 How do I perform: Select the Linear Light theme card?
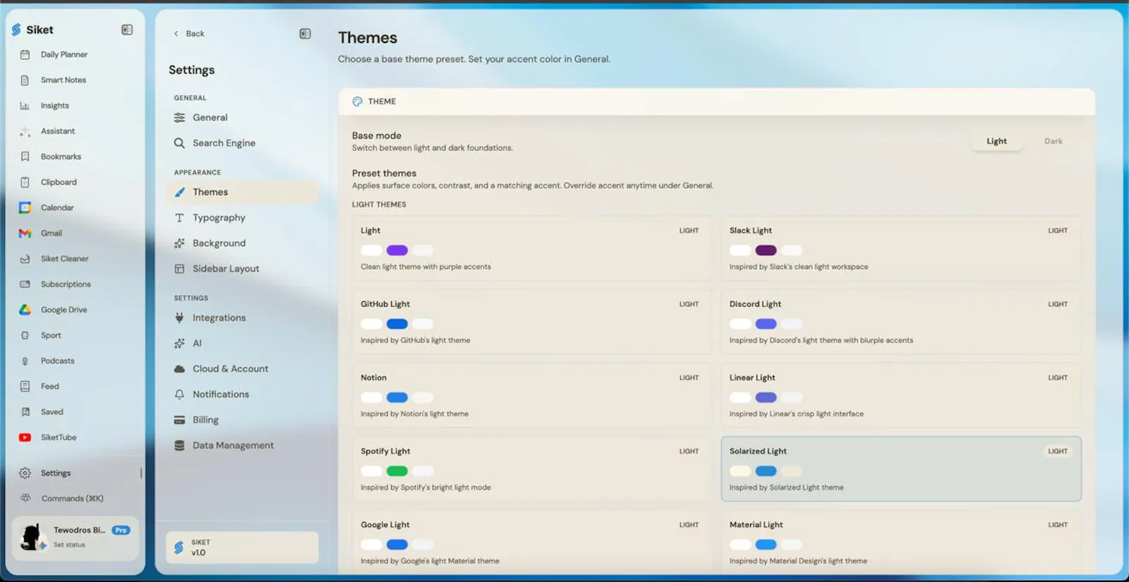[x=901, y=396]
